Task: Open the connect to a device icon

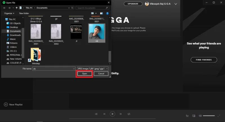Action: coord(194,116)
